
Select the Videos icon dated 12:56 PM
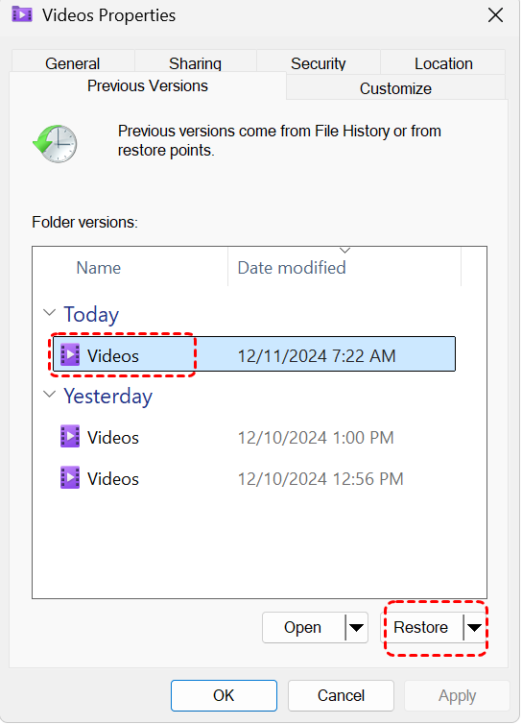click(x=70, y=478)
